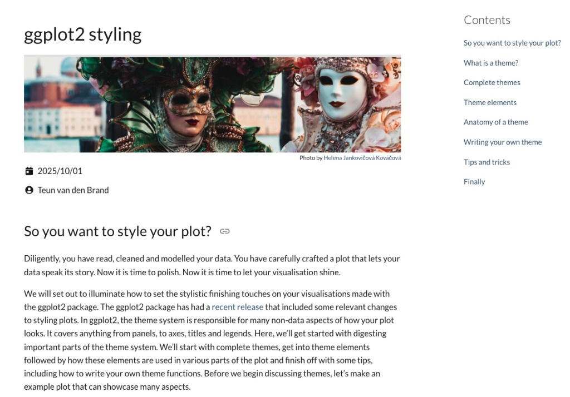Screen dimensions: 570x397
Task: Open 'Writing your own theme' section
Action: [x=503, y=142]
